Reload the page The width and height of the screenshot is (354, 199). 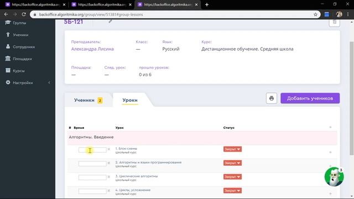coord(24,14)
